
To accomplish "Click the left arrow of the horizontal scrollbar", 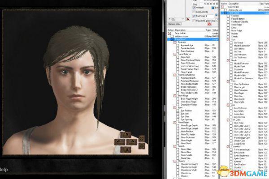I will [x=169, y=19].
